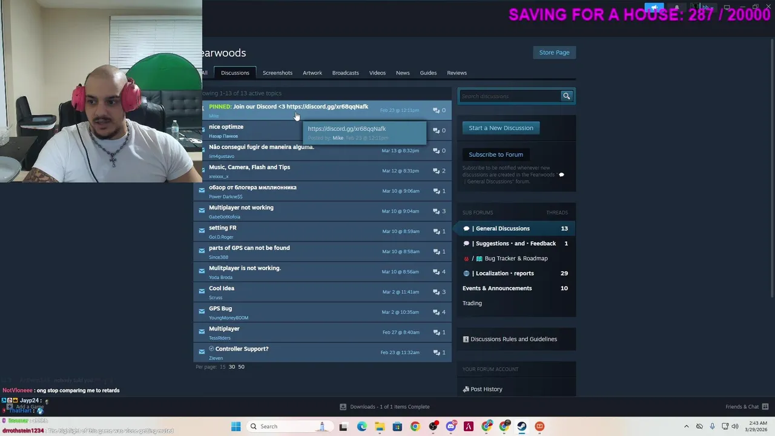The image size is (775, 436).
Task: Open the Controller Support? thread
Action: coord(242,349)
